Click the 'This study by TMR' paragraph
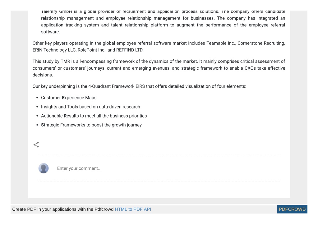The width and height of the screenshot is (318, 225). coord(159,68)
